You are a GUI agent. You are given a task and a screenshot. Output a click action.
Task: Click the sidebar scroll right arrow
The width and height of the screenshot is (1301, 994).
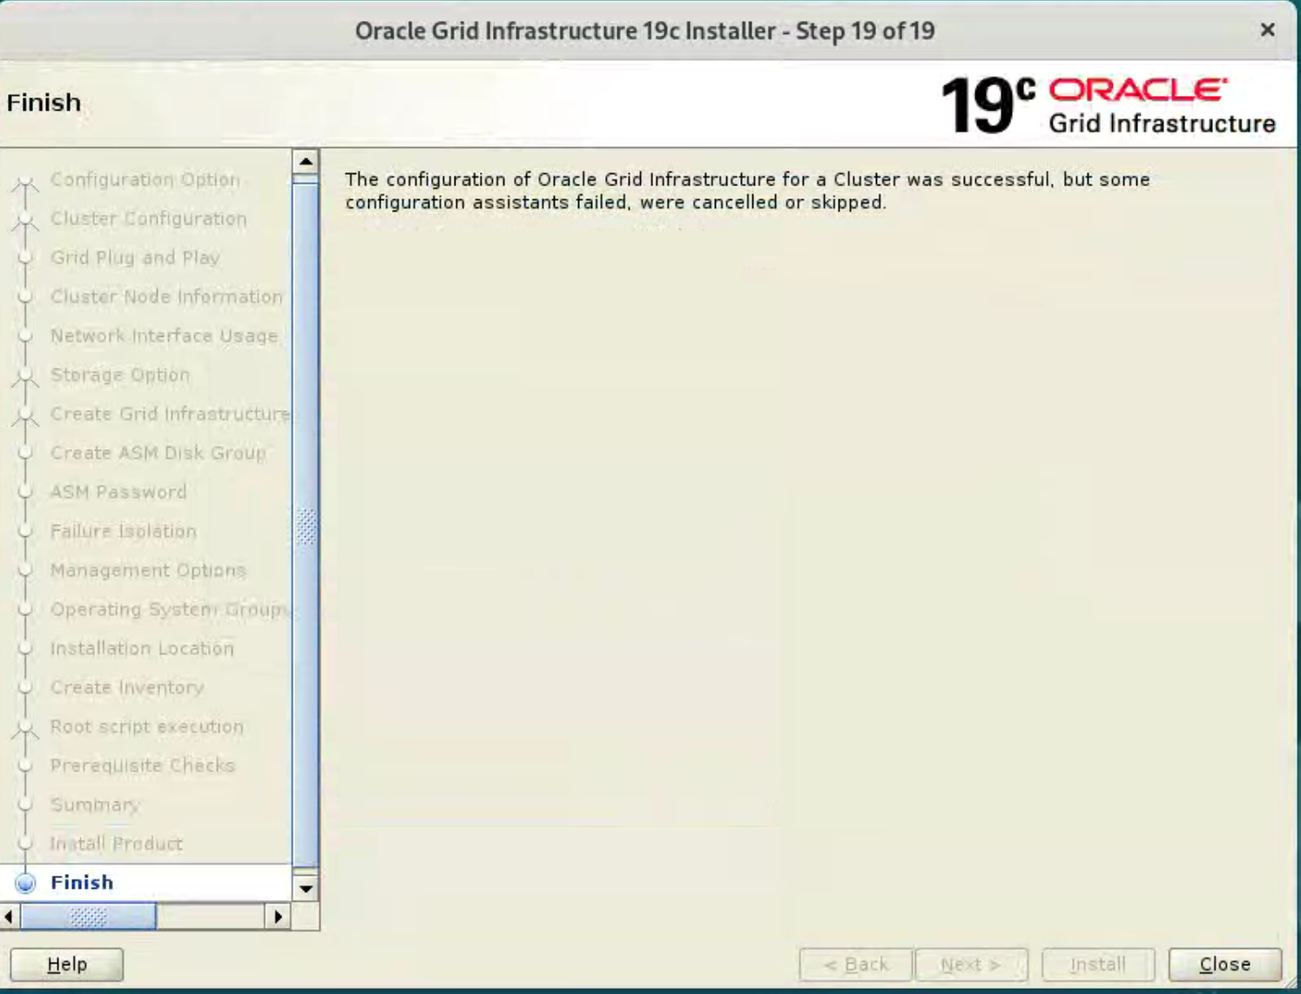click(278, 917)
